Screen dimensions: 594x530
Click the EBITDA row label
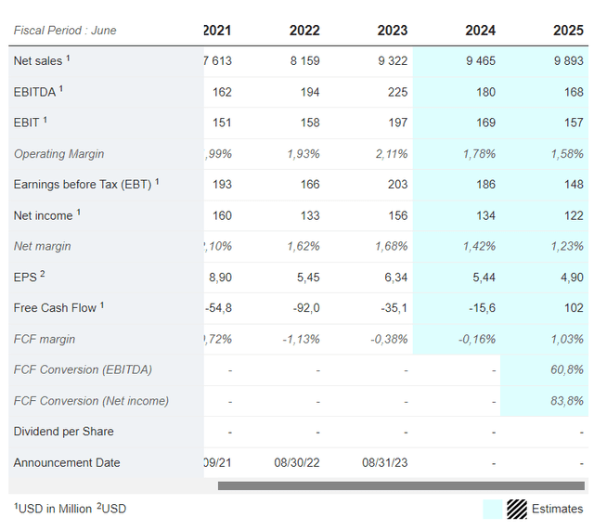click(35, 92)
